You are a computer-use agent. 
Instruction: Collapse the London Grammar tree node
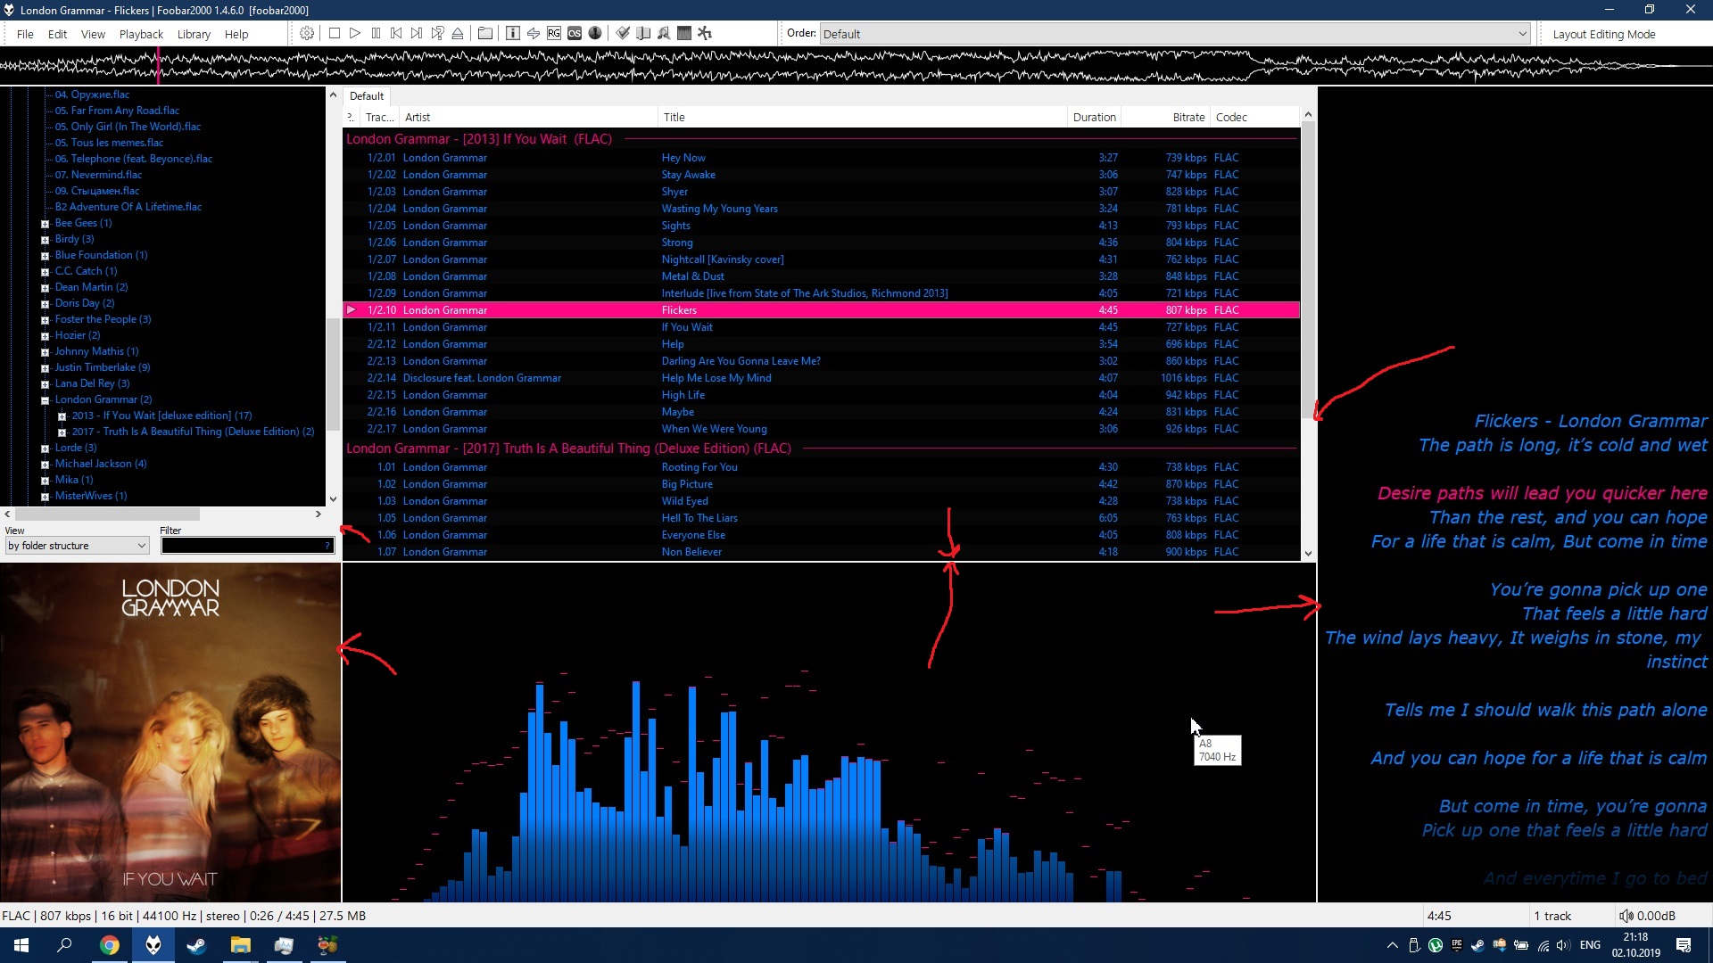tap(46, 400)
